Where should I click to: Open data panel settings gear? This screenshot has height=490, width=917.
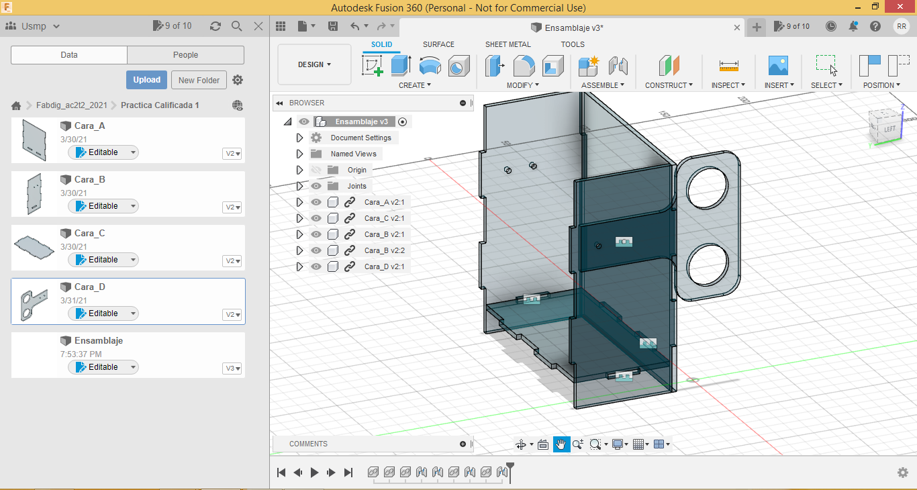click(x=238, y=80)
